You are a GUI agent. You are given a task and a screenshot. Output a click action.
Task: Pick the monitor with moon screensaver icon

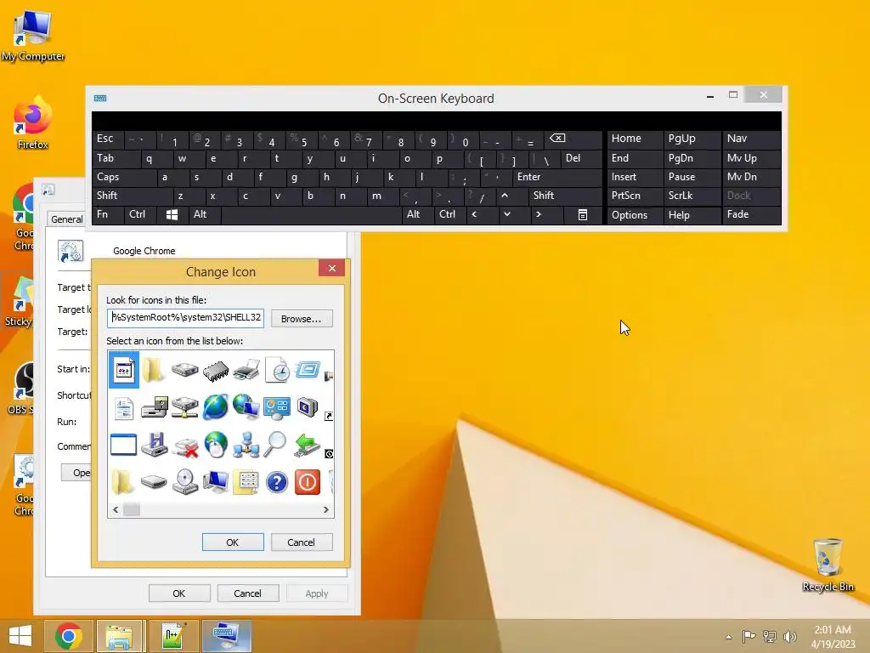pyautogui.click(x=308, y=407)
